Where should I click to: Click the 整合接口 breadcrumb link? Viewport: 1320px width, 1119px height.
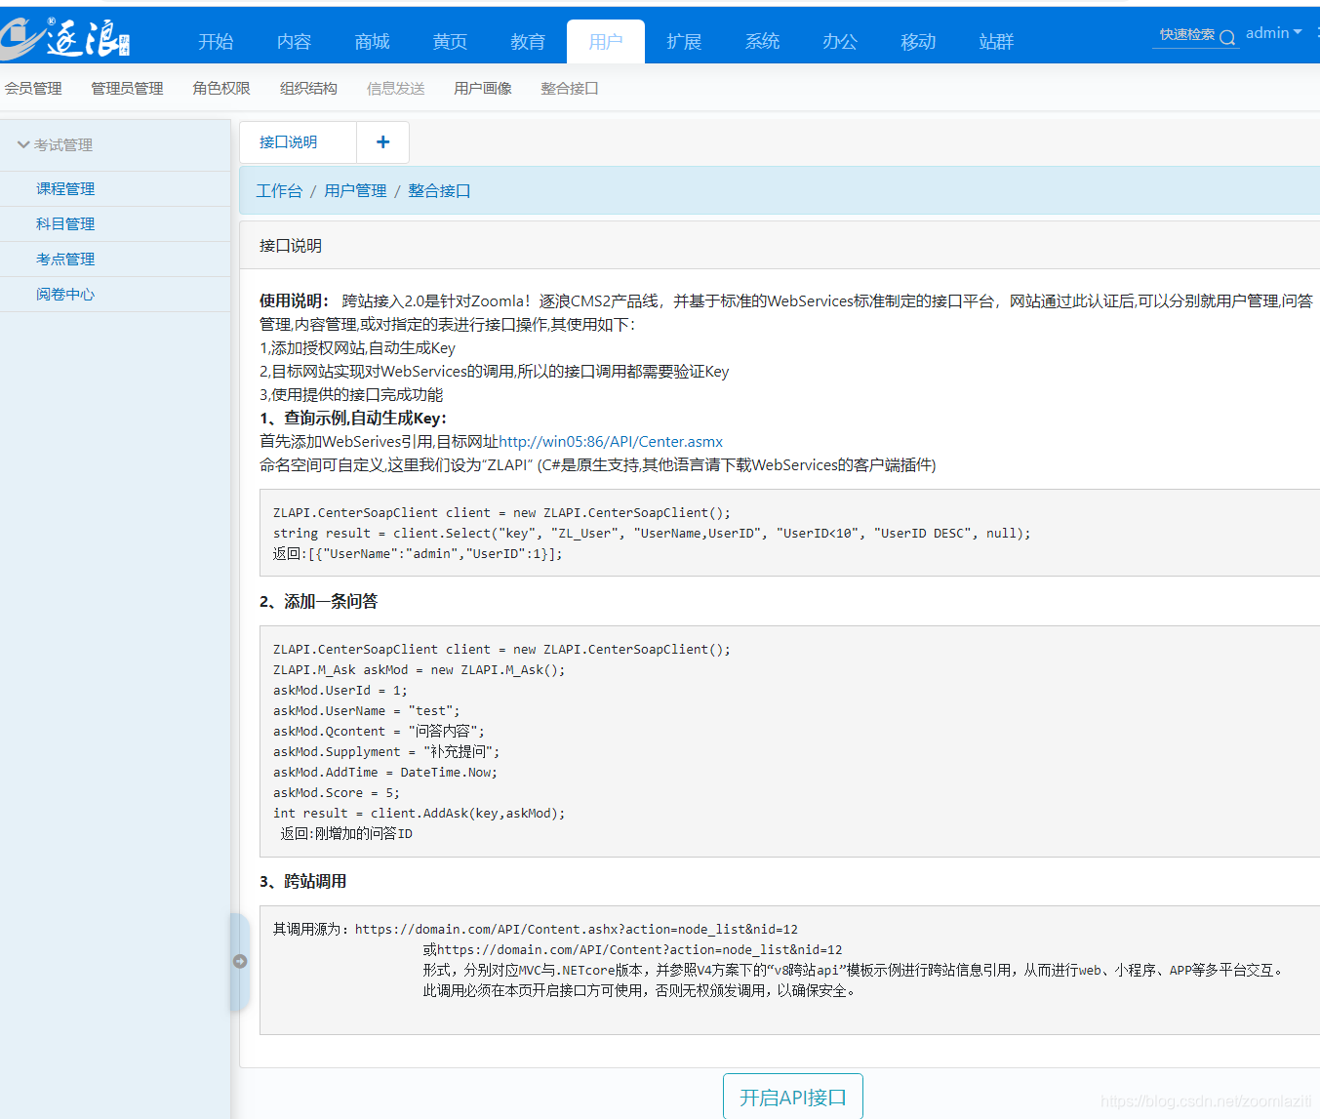coord(439,191)
